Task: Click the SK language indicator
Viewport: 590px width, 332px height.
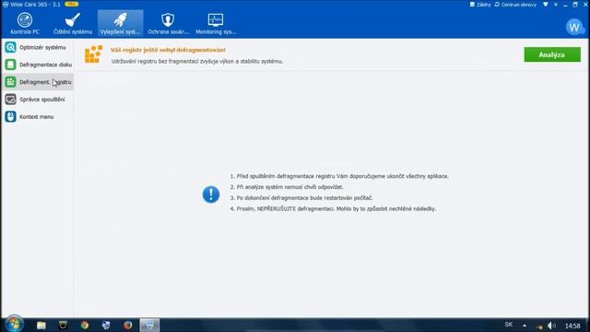Action: (x=508, y=325)
